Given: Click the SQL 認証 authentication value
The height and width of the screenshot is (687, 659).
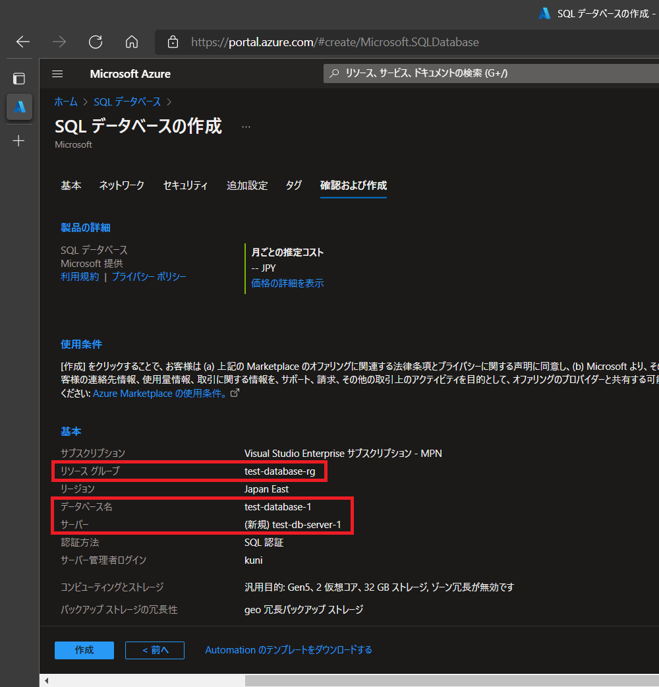Looking at the screenshot, I should (x=264, y=543).
